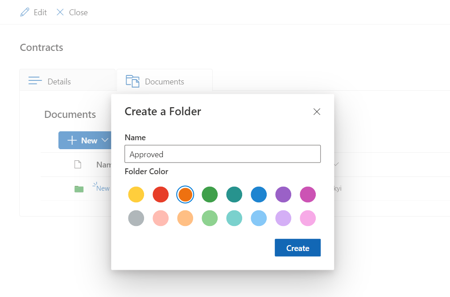Select the light pink folder color
The height and width of the screenshot is (297, 450).
tap(308, 218)
